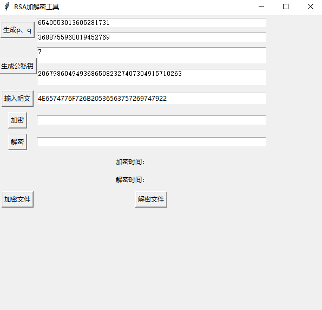The height and width of the screenshot is (310, 322).
Task: Click the 生成公私钥 button
Action: (x=18, y=66)
